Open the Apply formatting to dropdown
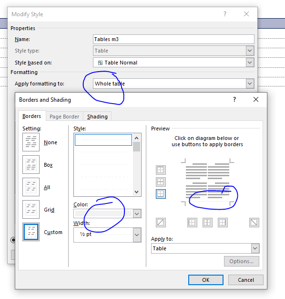Viewport: 285px width, 299px height. pos(250,84)
